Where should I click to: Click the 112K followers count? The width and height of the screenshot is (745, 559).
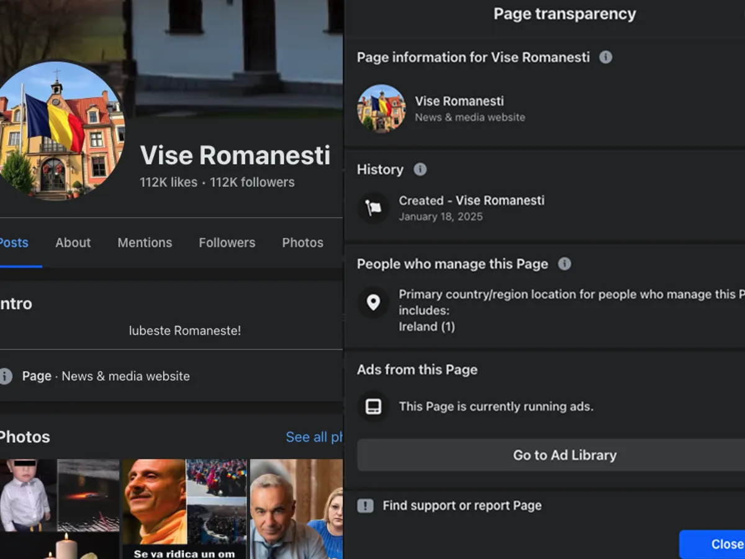[252, 183]
